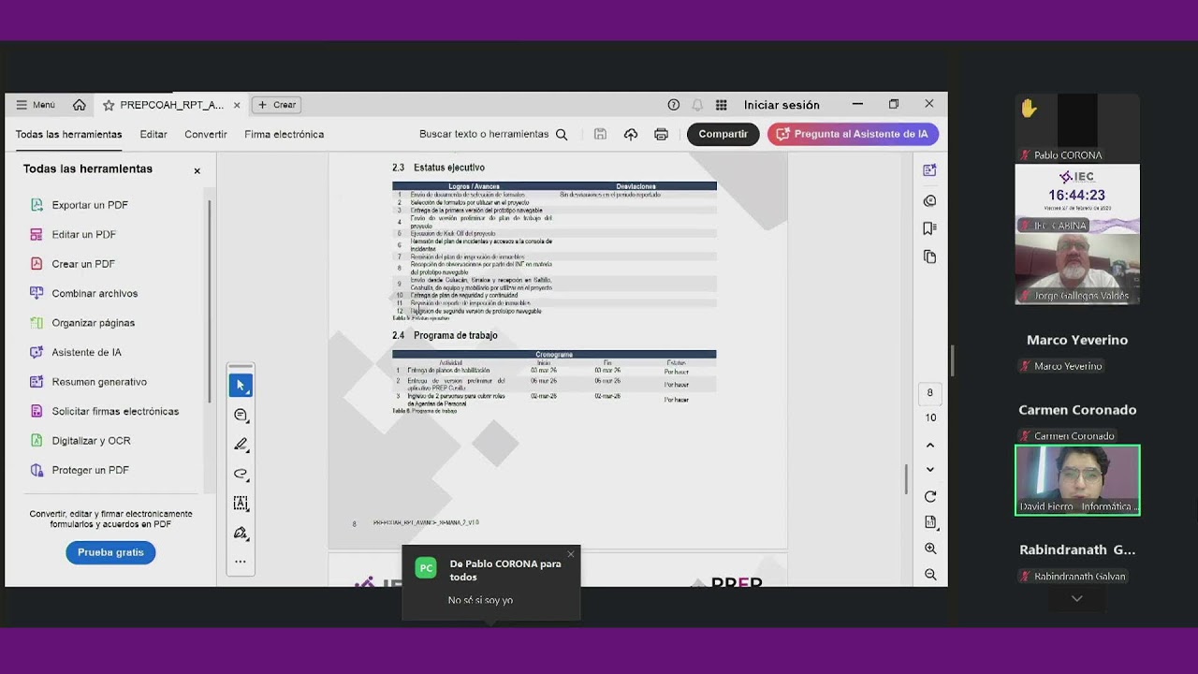The height and width of the screenshot is (674, 1198).
Task: Click the zoom in magnifier
Action: coord(929,549)
